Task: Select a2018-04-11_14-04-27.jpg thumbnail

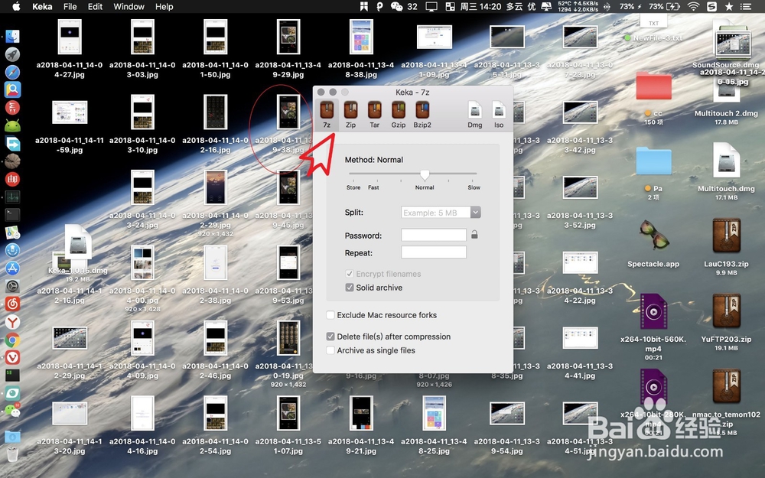Action: click(x=70, y=37)
